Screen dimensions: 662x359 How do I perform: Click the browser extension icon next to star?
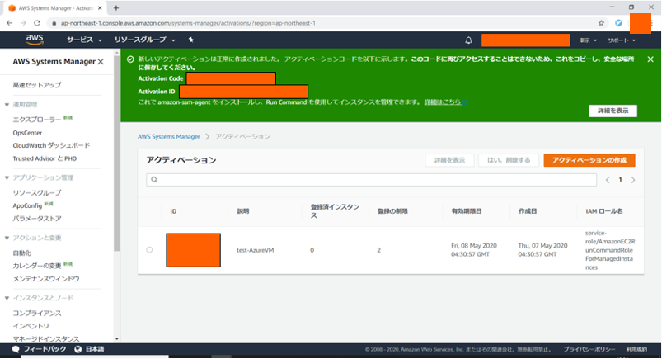(618, 23)
